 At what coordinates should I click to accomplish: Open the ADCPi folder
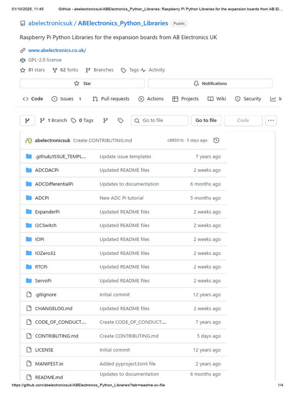pyautogui.click(x=42, y=198)
